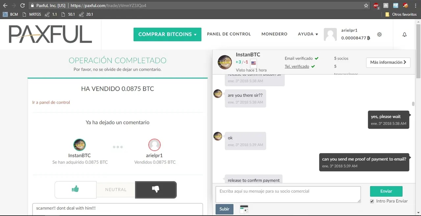Click the InstanBTC avatar in trade summary
Screen dimensions: 421x216
[80, 145]
